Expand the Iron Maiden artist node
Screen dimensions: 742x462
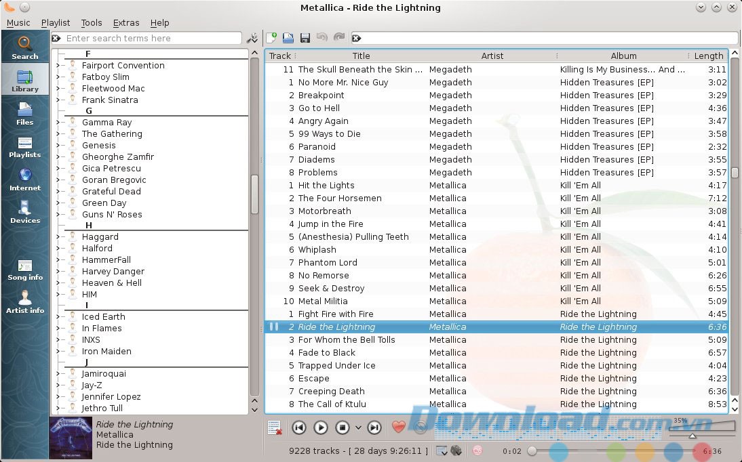[58, 352]
